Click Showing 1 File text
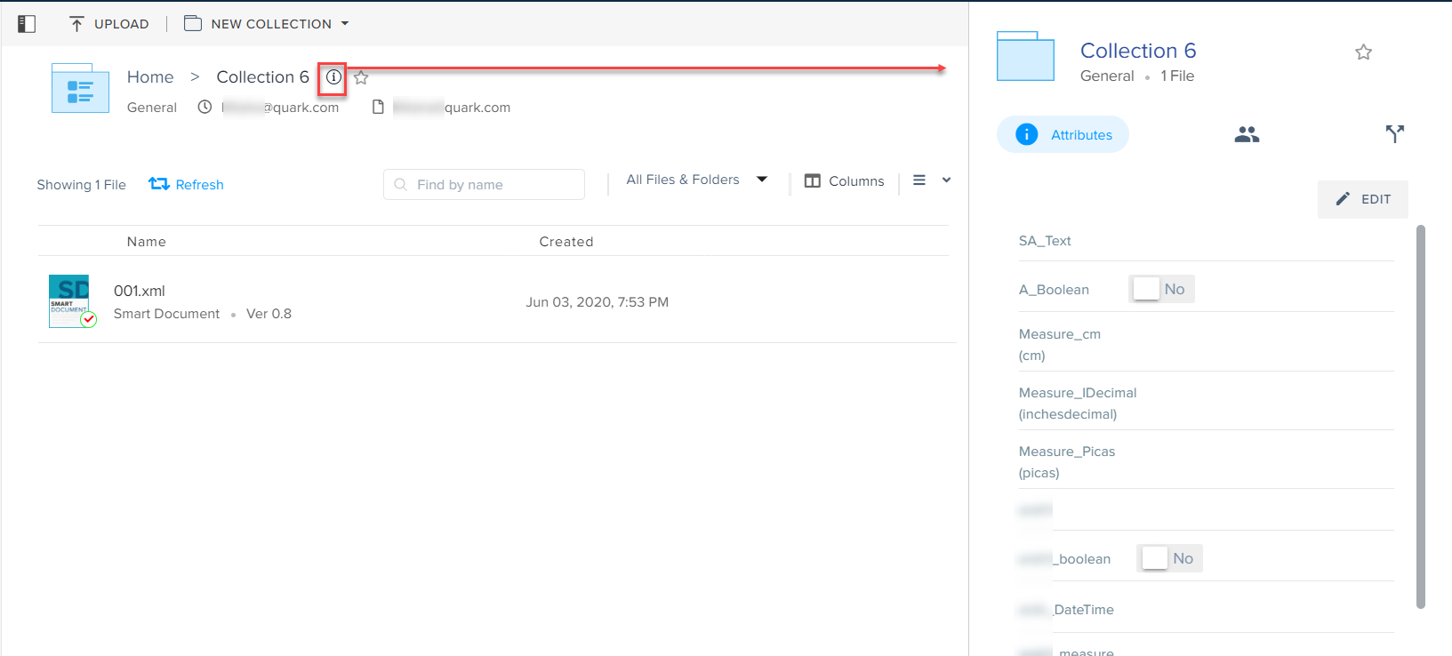This screenshot has width=1452, height=656. point(81,185)
